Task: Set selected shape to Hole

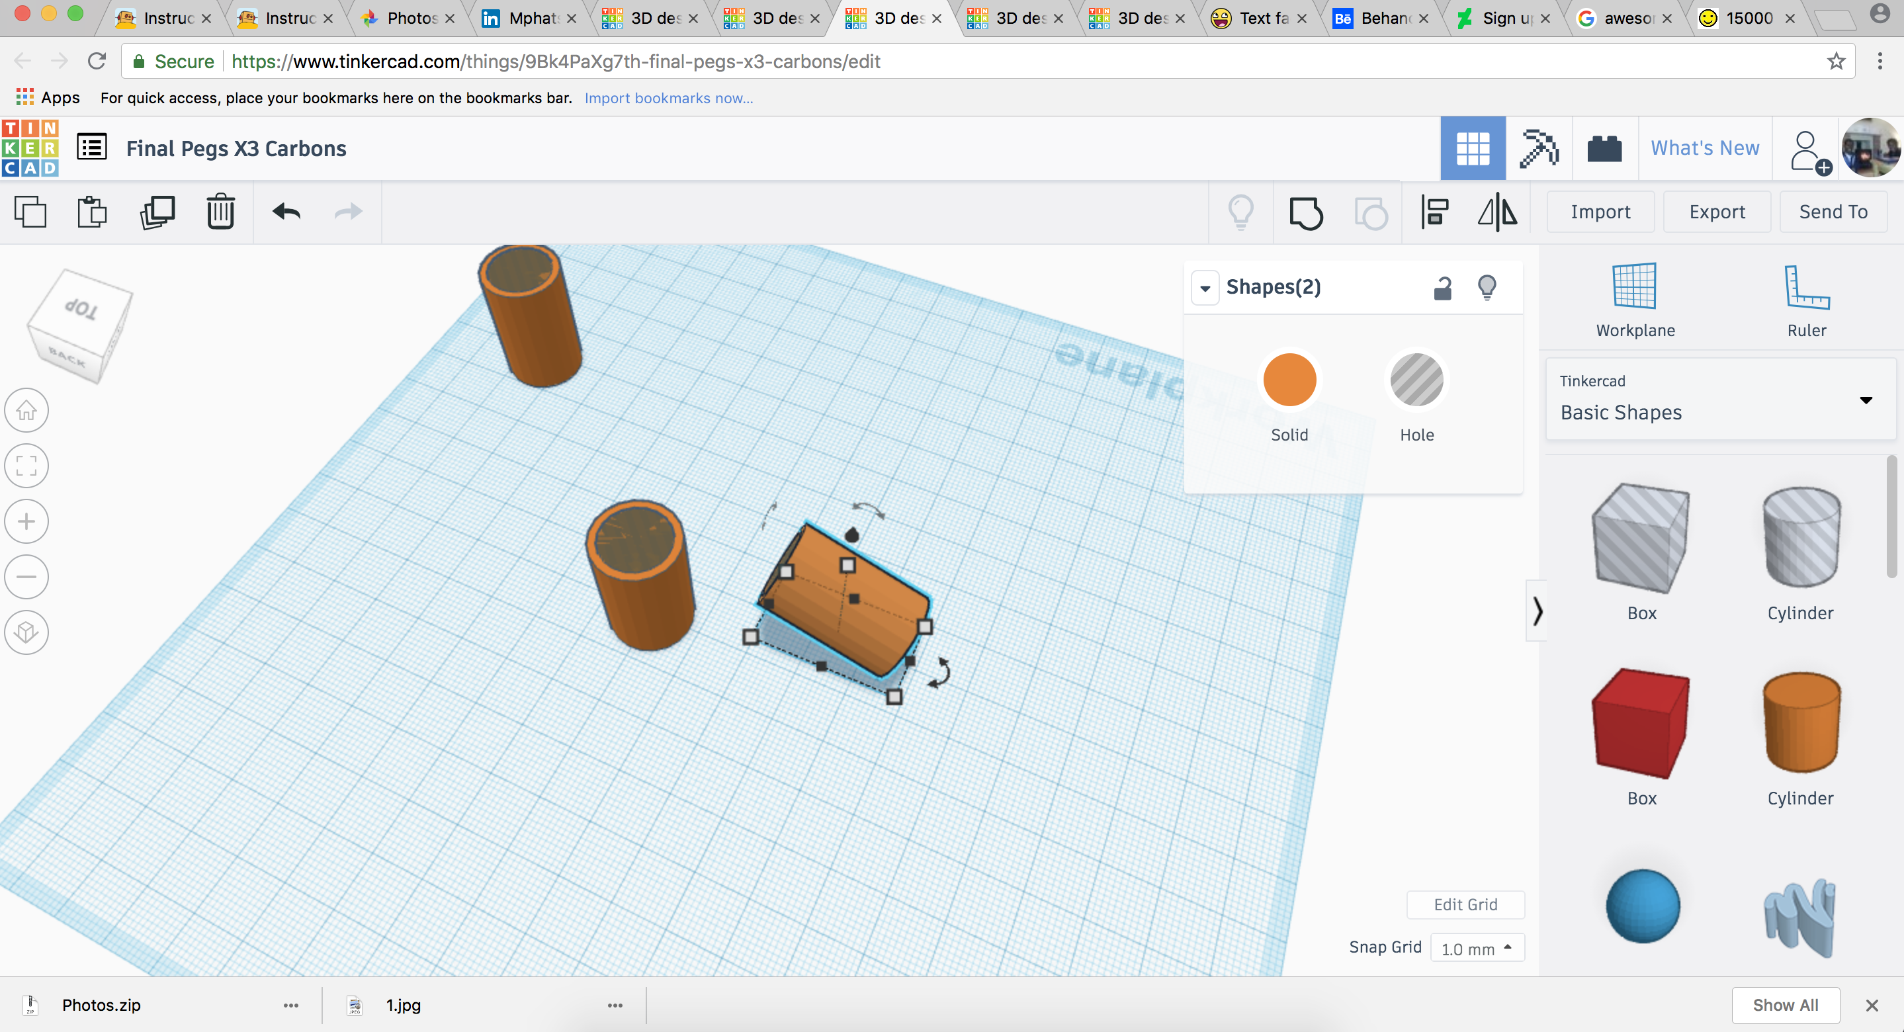Action: pos(1416,380)
